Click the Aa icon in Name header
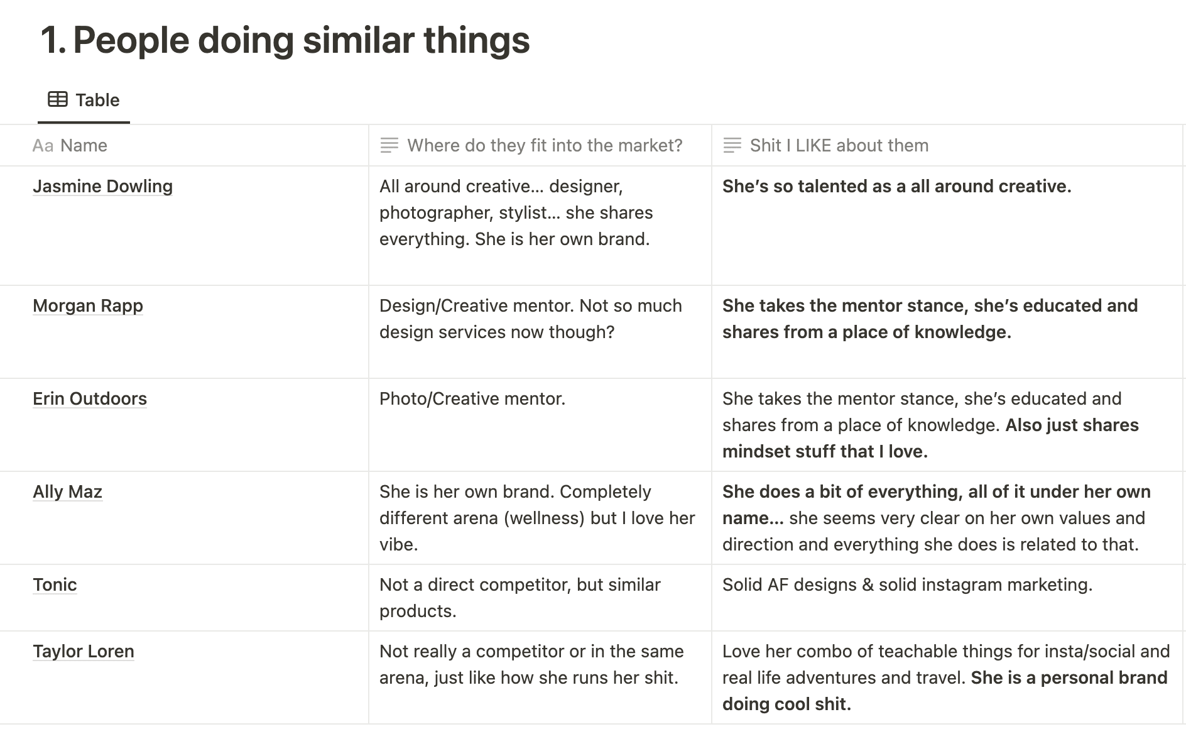 43,146
